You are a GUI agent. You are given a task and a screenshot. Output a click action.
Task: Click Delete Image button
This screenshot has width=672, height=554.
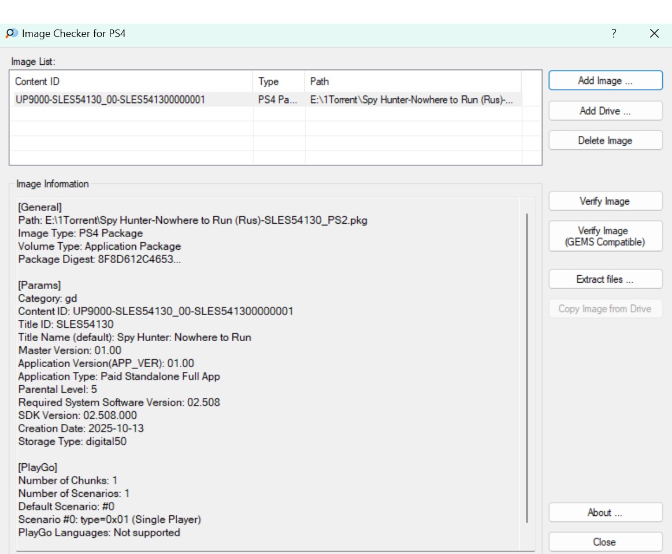coord(605,141)
